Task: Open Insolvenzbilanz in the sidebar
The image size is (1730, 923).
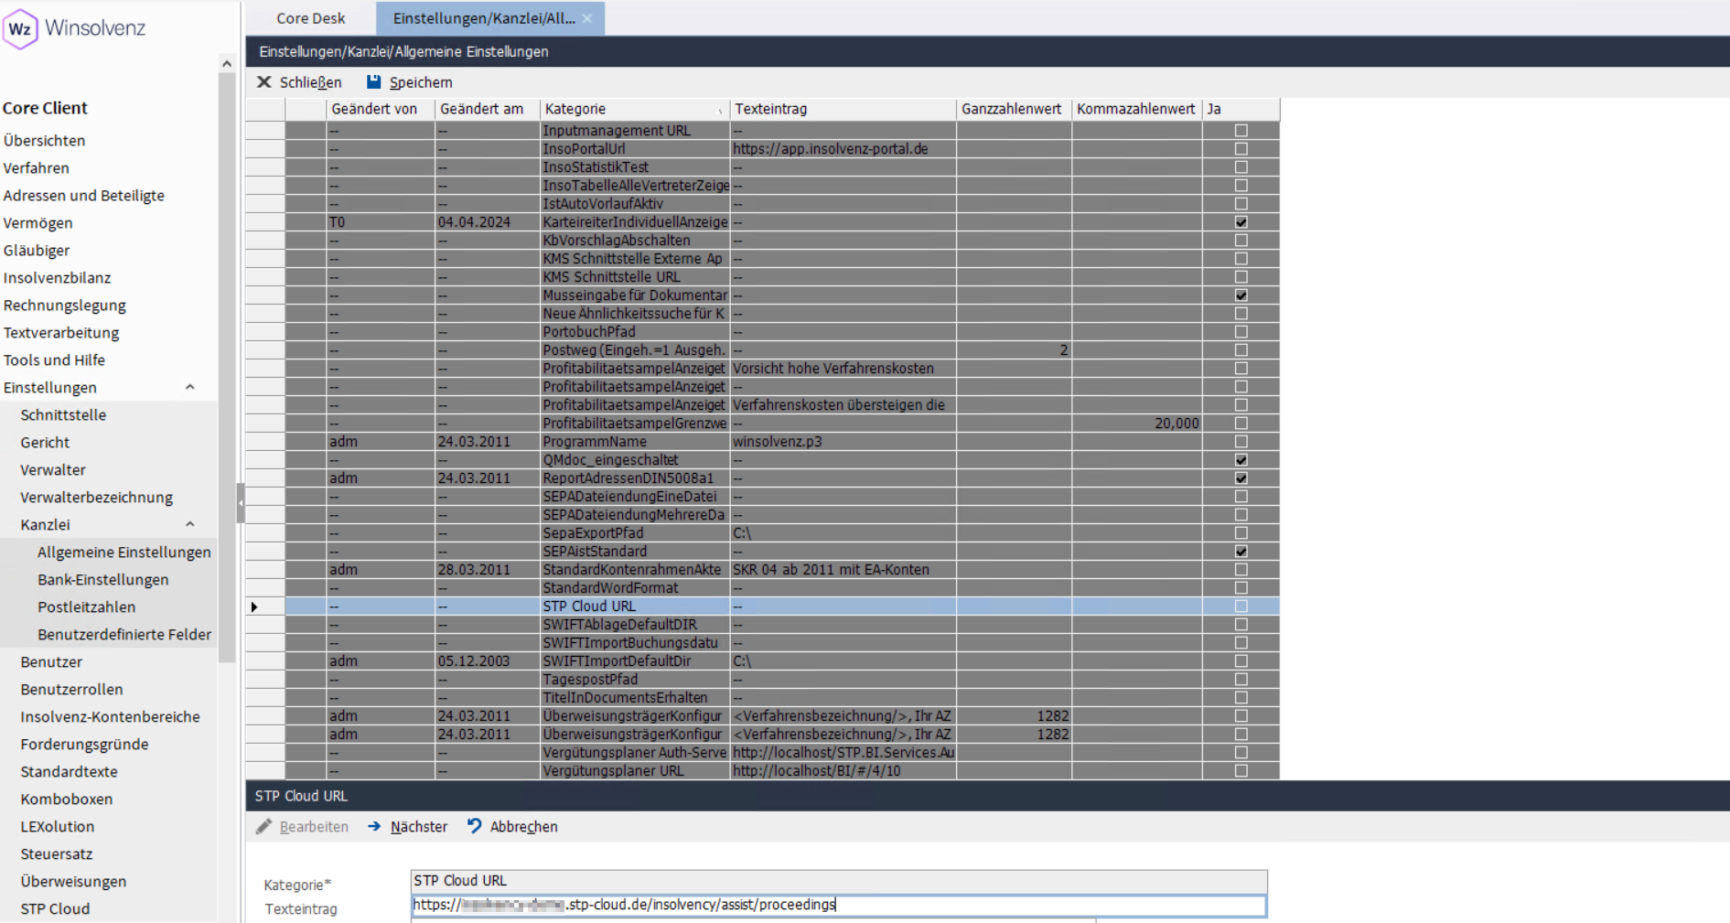Action: point(57,278)
